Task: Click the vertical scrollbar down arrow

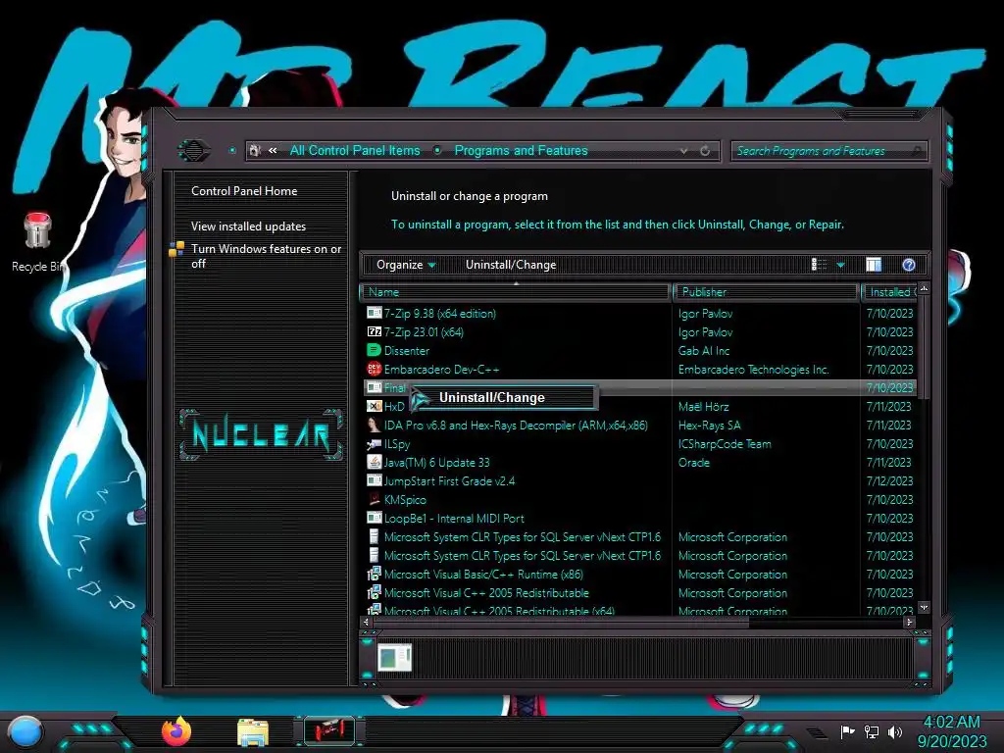Action: 924,606
